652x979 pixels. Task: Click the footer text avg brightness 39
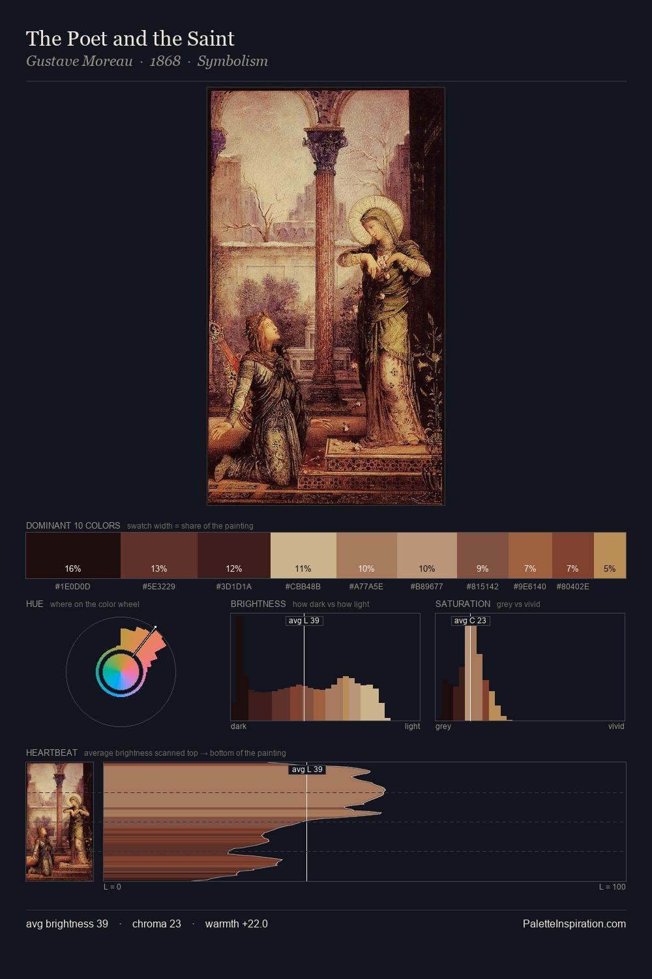click(x=67, y=924)
